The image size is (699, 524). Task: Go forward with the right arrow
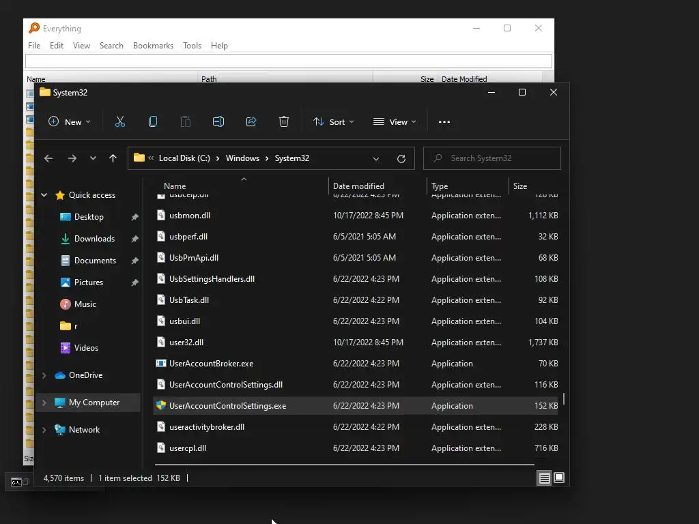click(x=72, y=158)
